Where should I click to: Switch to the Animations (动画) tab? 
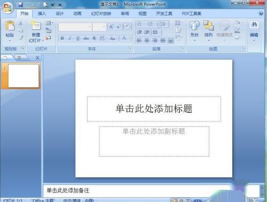(x=77, y=13)
